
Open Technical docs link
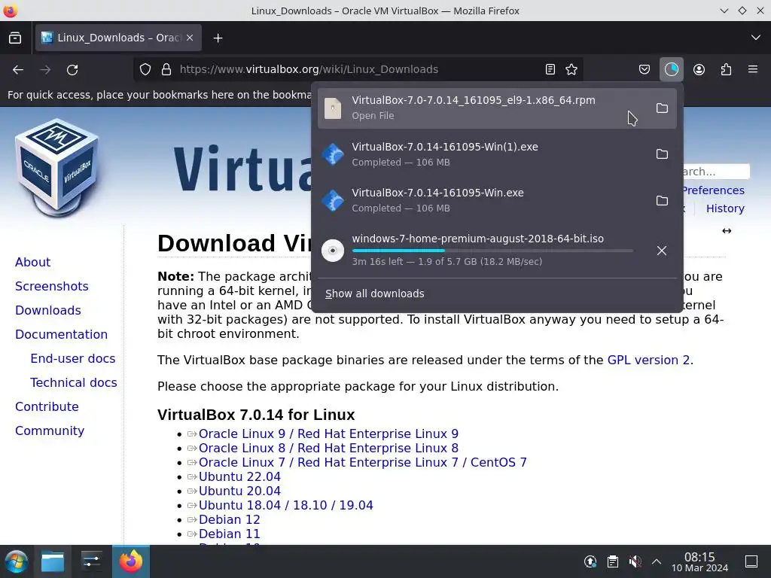tap(74, 382)
